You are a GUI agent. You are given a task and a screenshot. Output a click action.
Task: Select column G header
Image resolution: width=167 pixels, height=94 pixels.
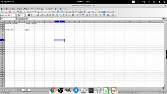[70, 21]
